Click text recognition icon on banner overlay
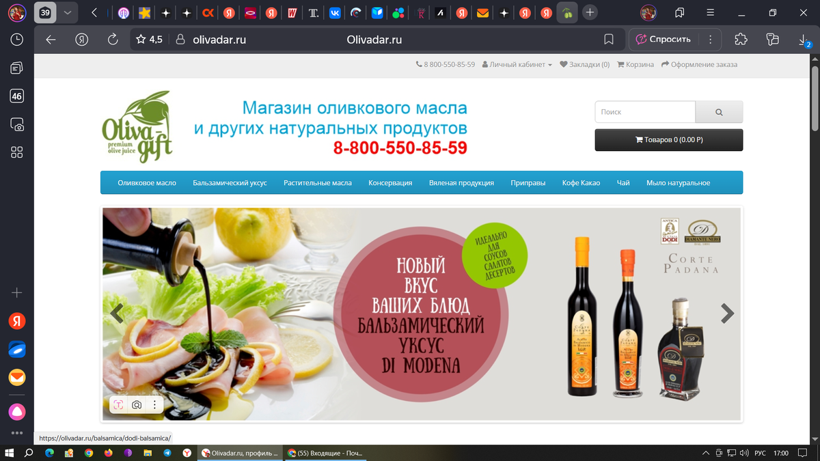 118,405
